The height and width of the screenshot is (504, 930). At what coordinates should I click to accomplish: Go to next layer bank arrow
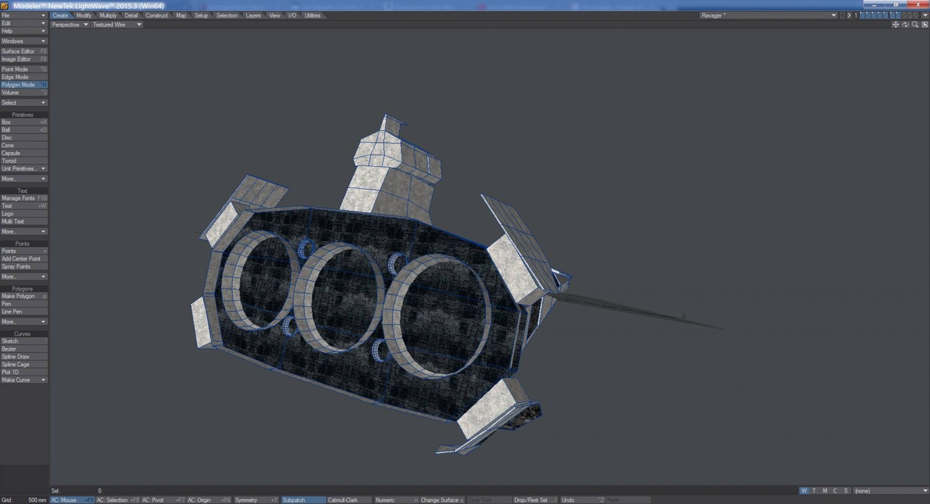849,16
